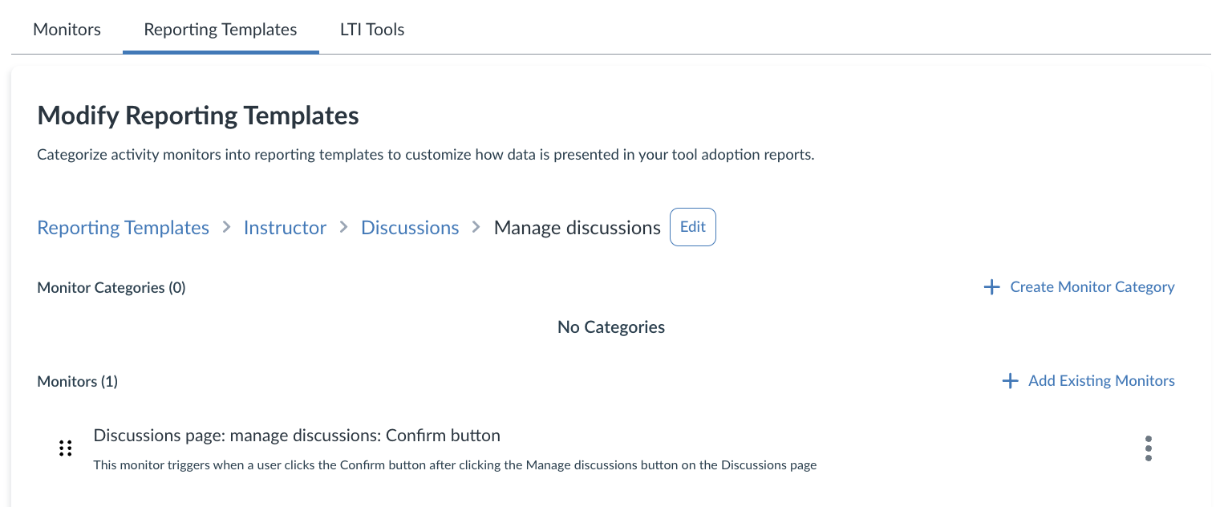Open the LTI Tools tab
This screenshot has width=1224, height=507.
click(372, 30)
